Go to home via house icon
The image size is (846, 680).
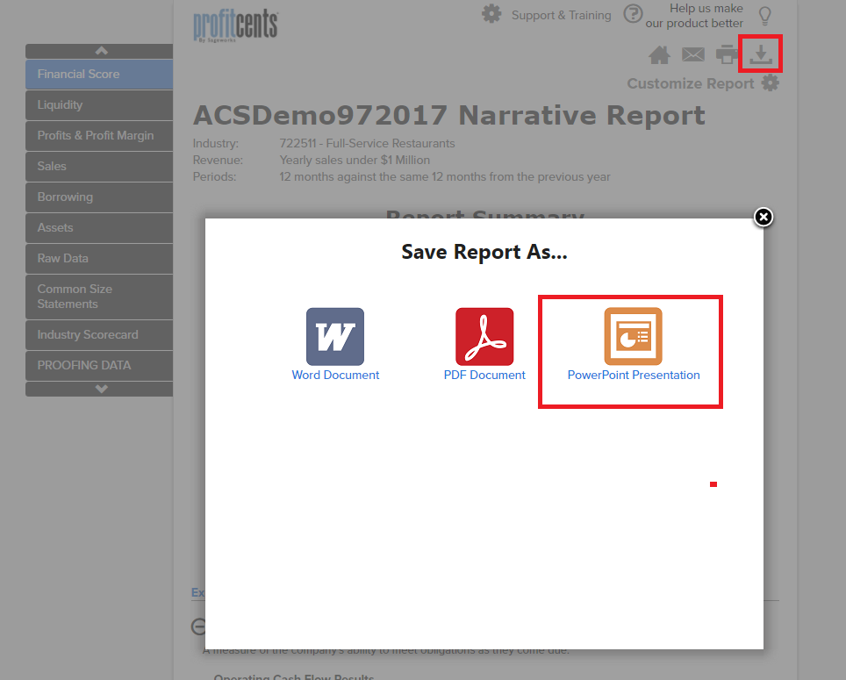[x=659, y=54]
